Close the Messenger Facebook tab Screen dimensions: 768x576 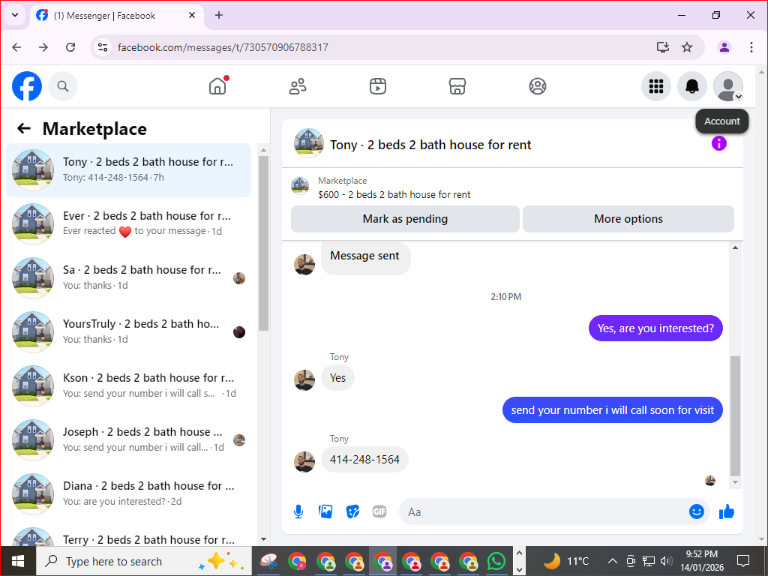pos(192,15)
